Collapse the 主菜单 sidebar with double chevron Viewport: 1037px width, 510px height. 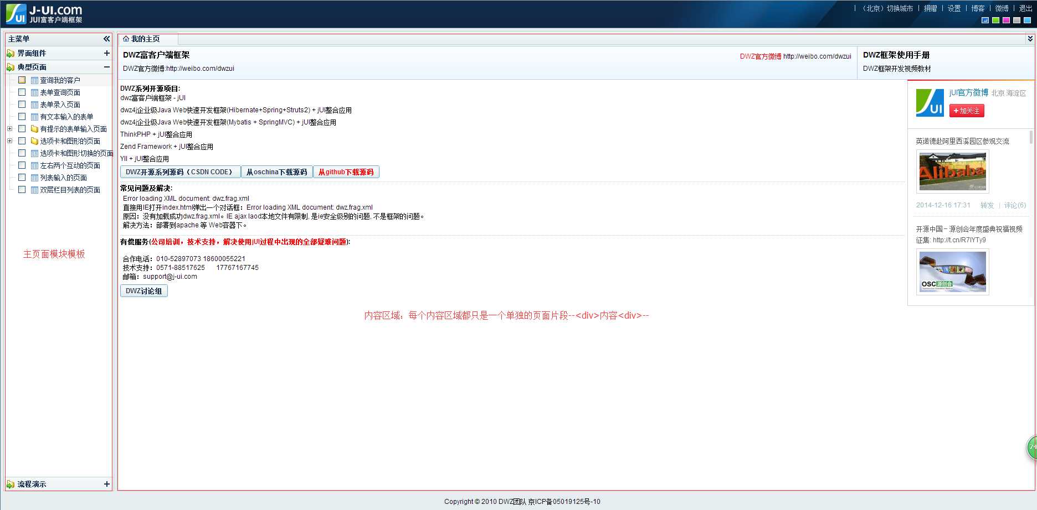point(106,39)
